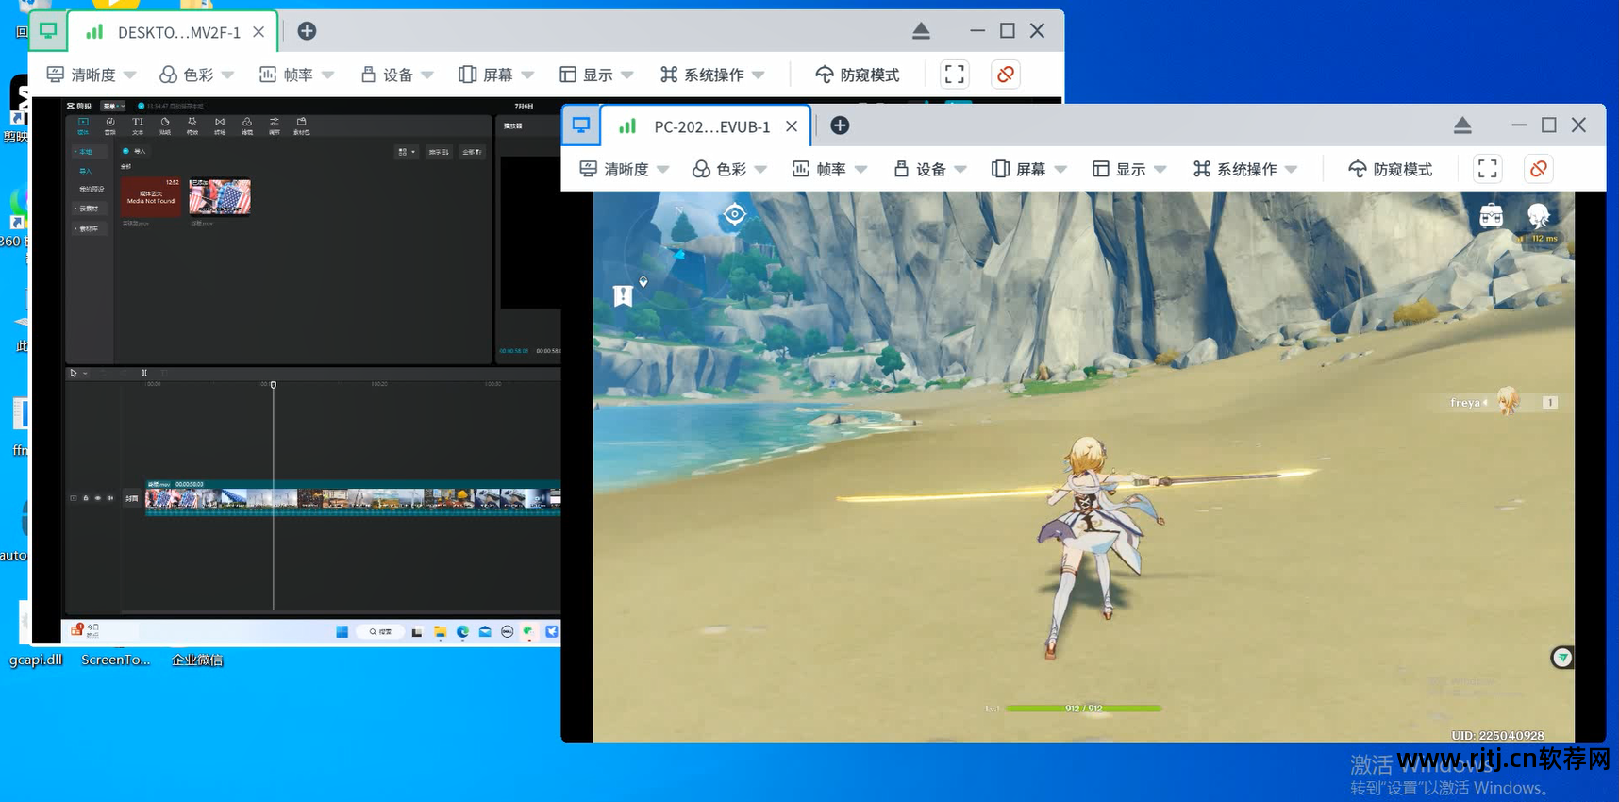Screen dimensions: 1619x802
Task: Click quest exclamation icon in game
Action: [623, 296]
